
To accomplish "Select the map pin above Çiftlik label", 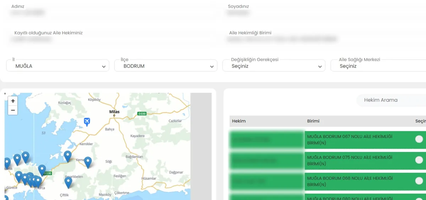I will click(x=68, y=182).
